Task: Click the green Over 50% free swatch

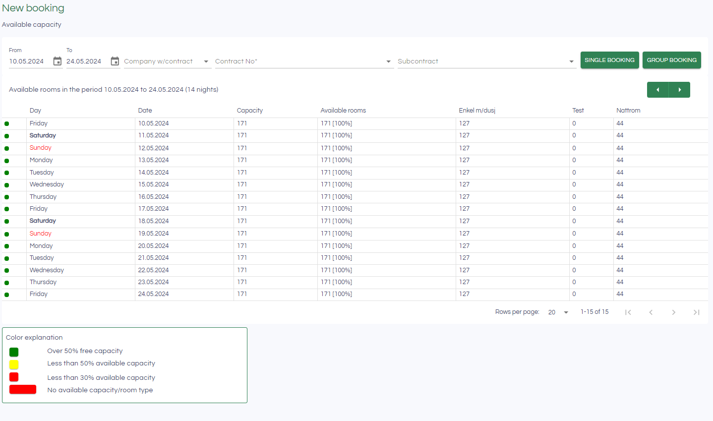Action: (14, 352)
